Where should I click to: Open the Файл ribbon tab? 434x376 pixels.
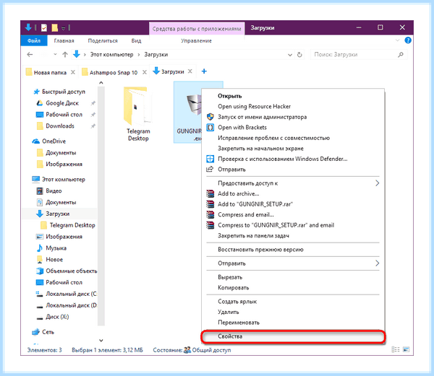(34, 40)
